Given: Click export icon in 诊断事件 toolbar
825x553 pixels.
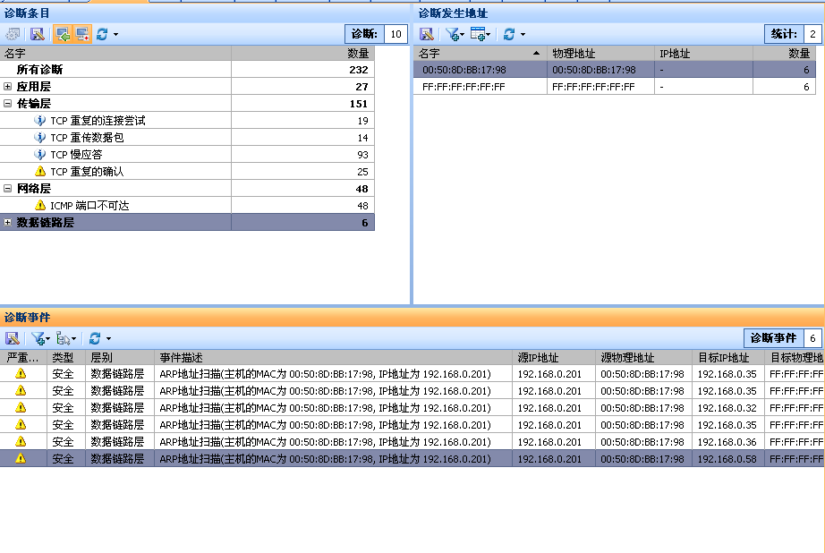Looking at the screenshot, I should 13,338.
